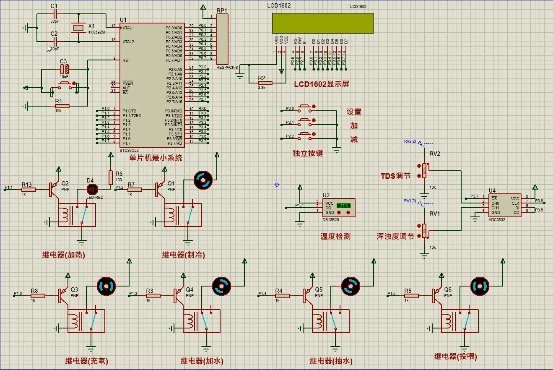Click the upper adjust dot of RV2
The image size is (553, 370).
pyautogui.click(x=419, y=165)
